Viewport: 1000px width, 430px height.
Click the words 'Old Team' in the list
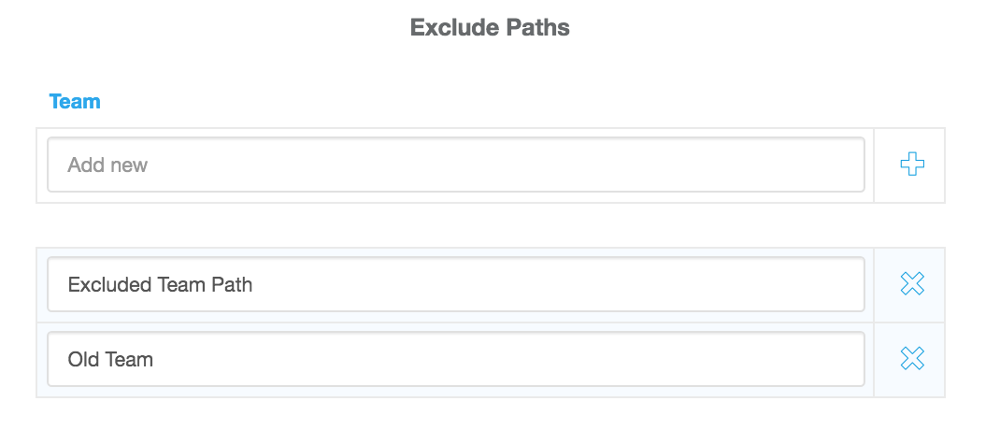110,359
